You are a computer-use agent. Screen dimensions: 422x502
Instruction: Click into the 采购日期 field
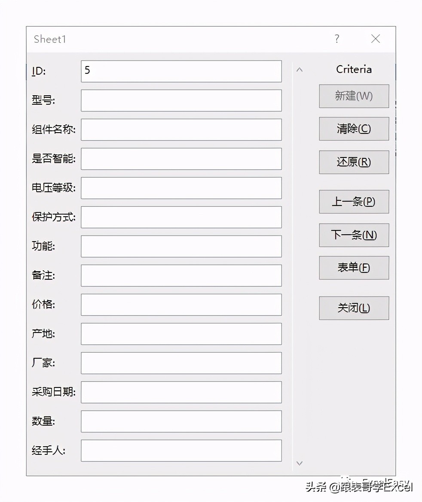coord(181,392)
